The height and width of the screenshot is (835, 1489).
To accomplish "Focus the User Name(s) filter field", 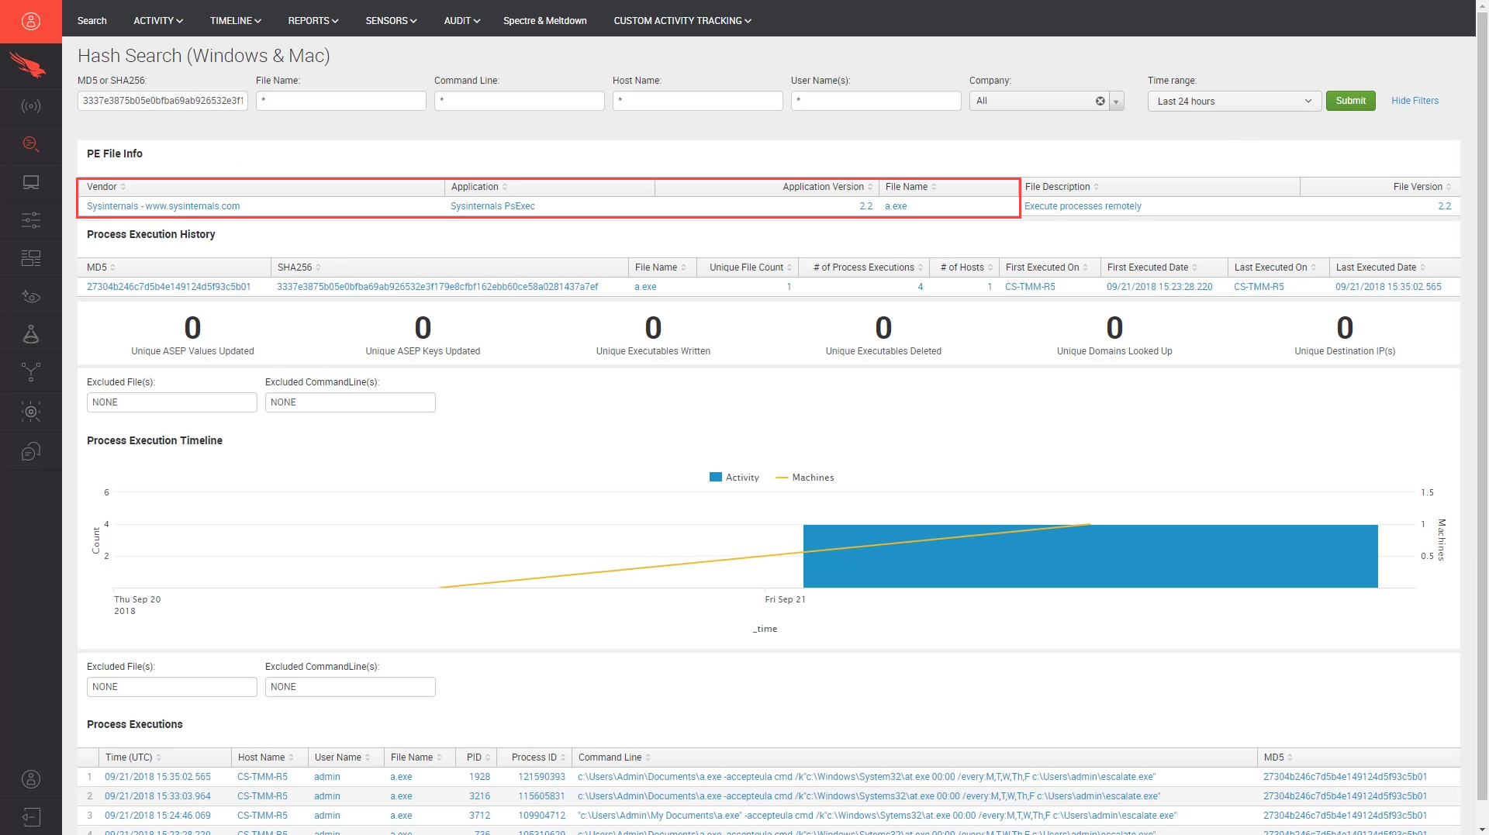I will pyautogui.click(x=876, y=101).
